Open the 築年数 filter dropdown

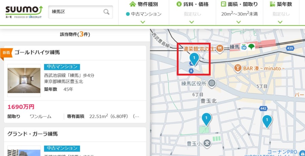(280, 13)
